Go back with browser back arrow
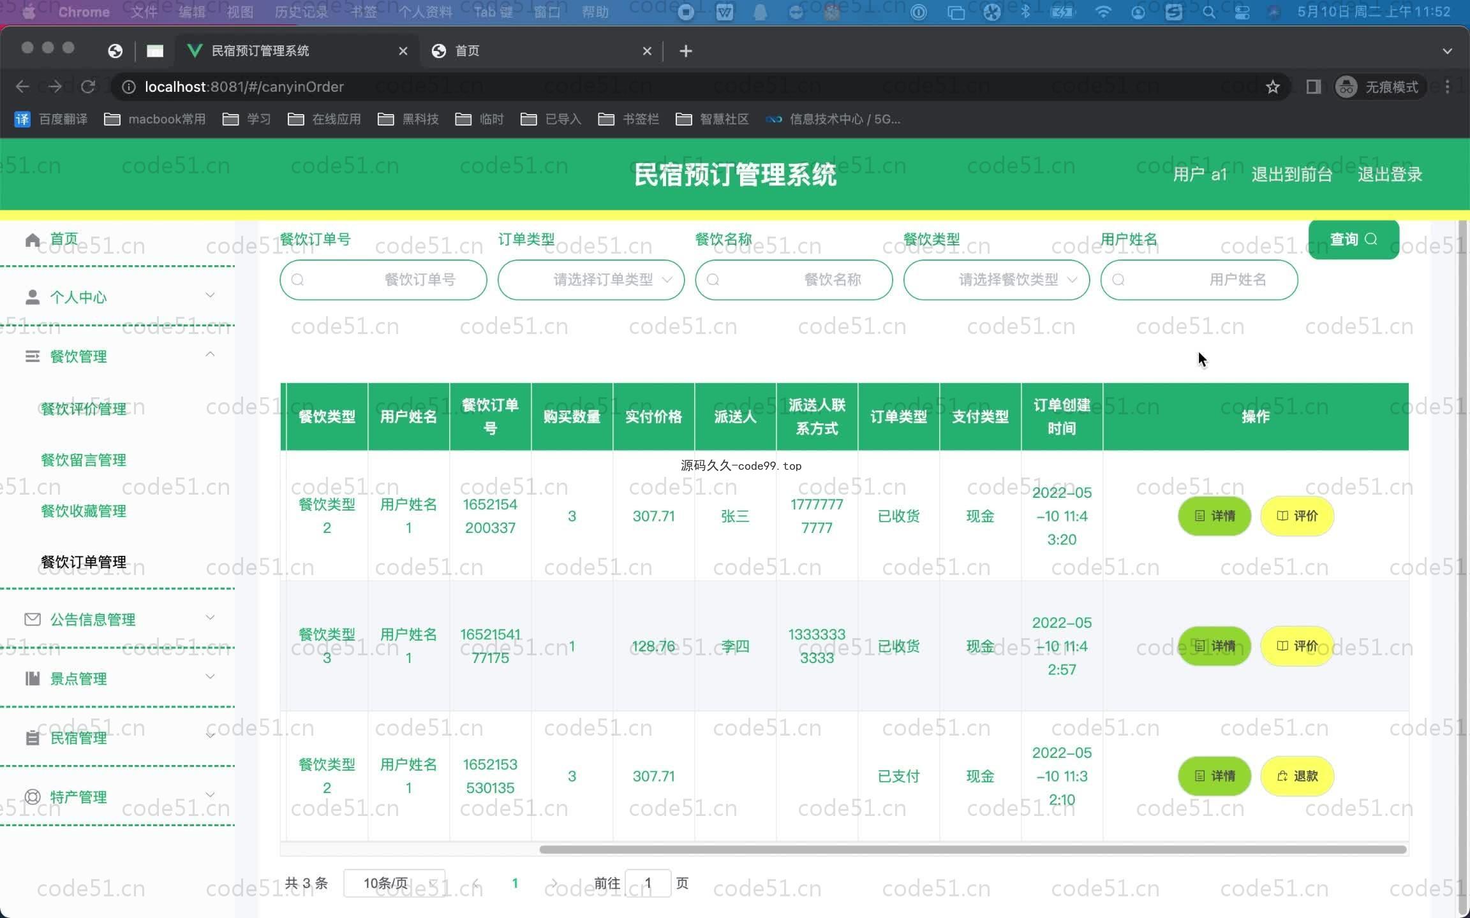 click(22, 87)
